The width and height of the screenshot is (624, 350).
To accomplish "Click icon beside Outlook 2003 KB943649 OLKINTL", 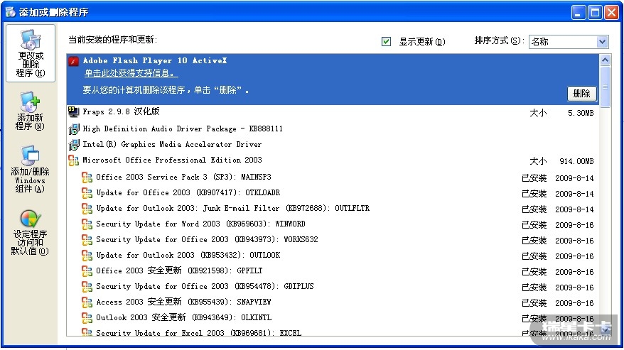I will (x=87, y=318).
